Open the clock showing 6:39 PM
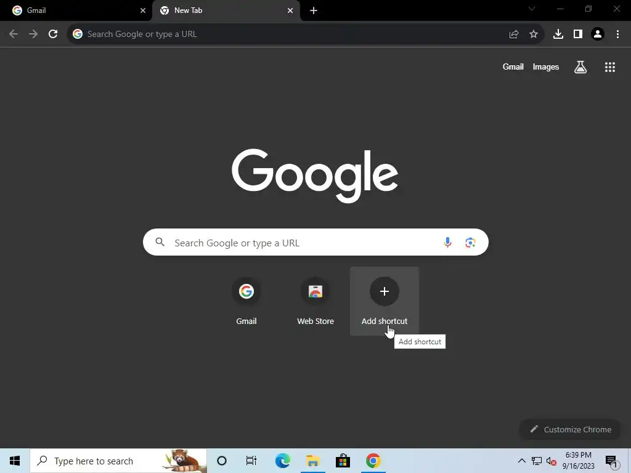This screenshot has width=631, height=473. click(578, 461)
